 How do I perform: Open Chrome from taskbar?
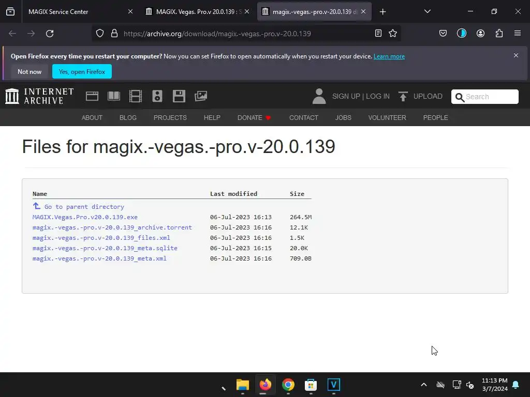tap(288, 385)
